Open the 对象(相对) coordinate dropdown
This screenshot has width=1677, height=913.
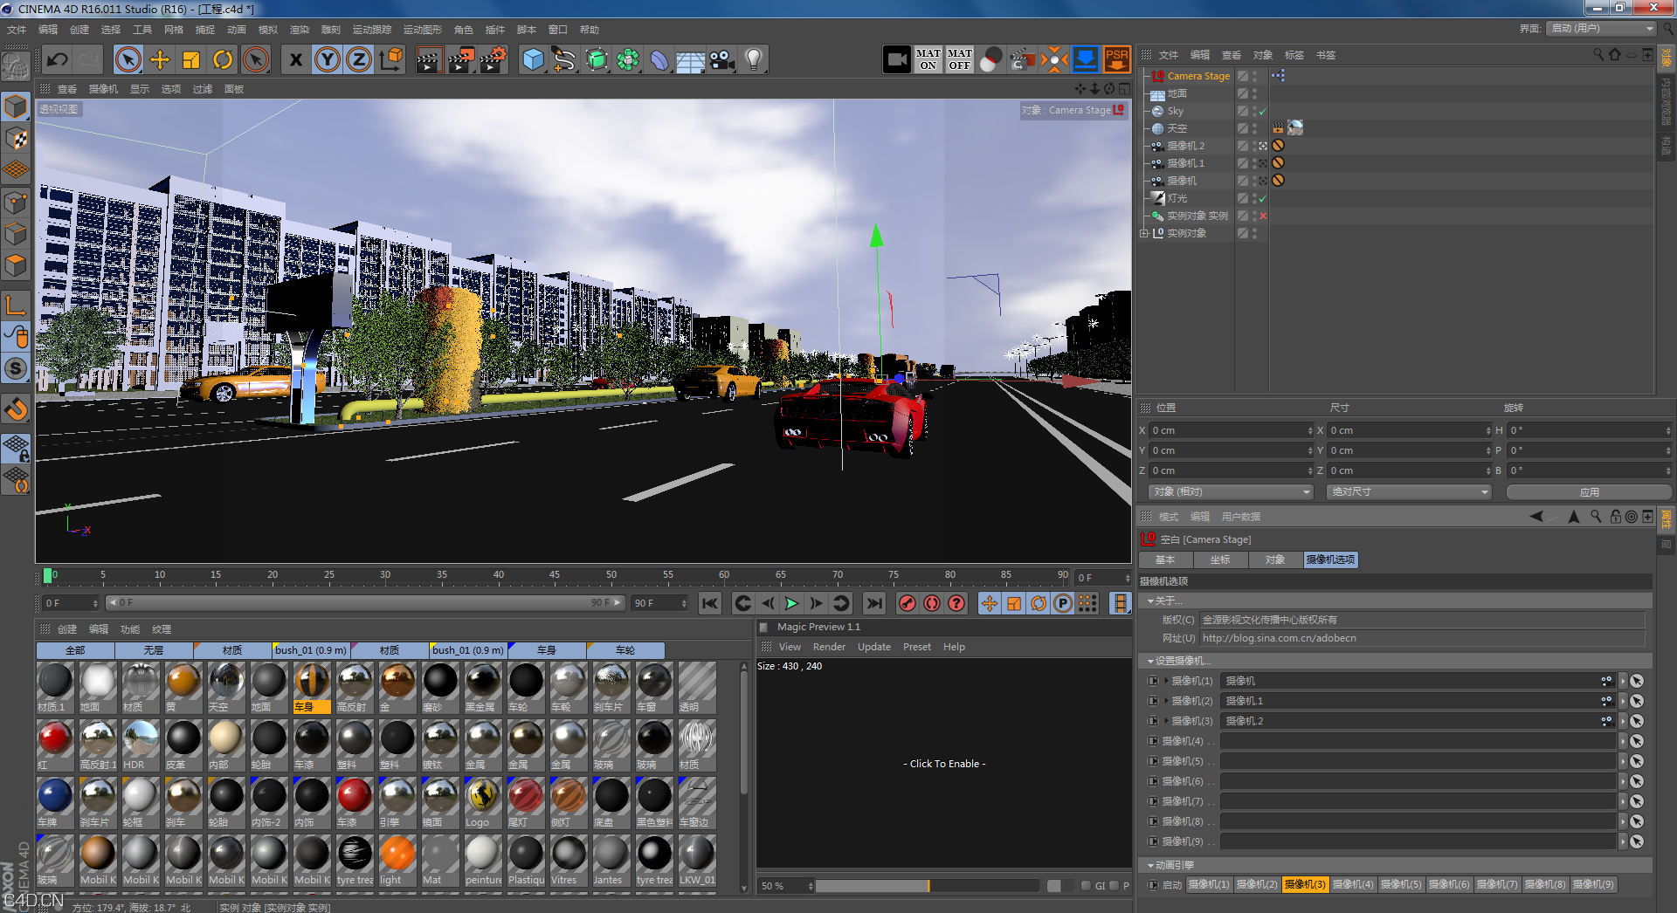click(1305, 491)
